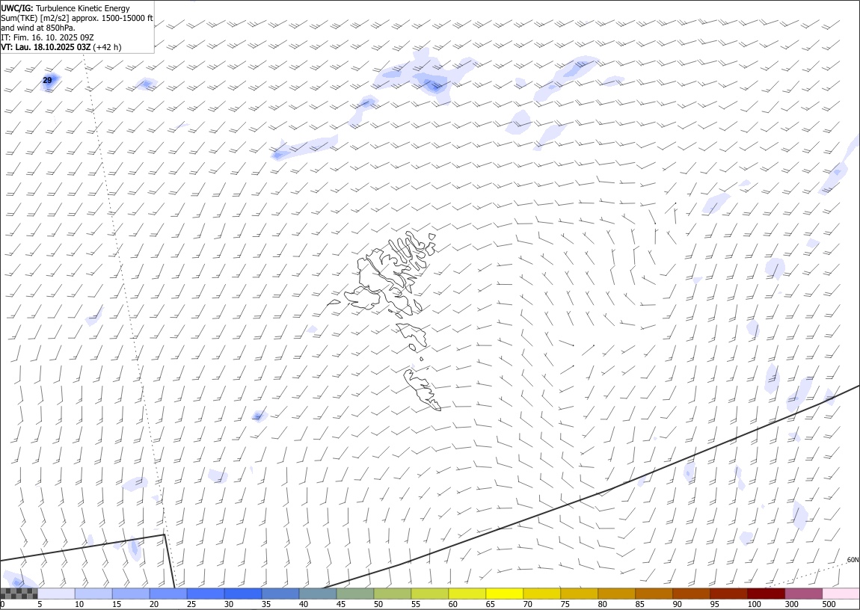Select the 5–10 palest blue legend swatch

56,594
